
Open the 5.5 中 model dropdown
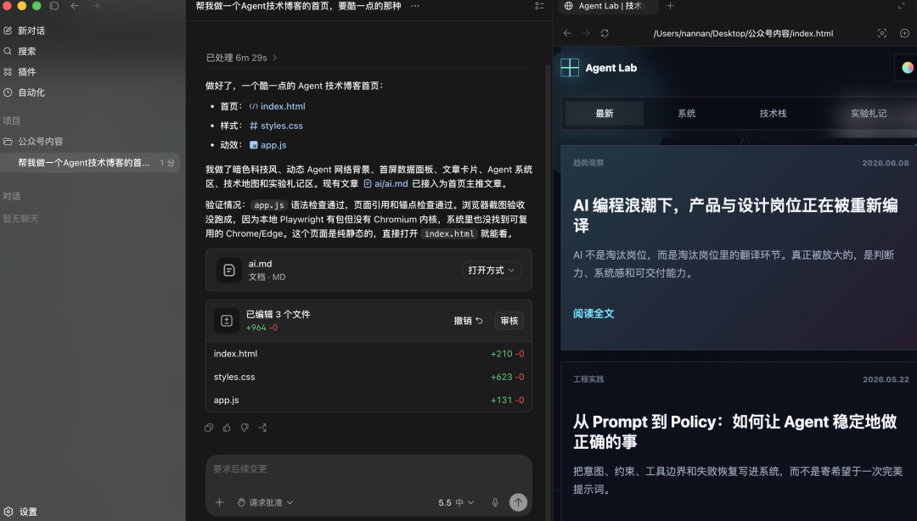coord(456,502)
